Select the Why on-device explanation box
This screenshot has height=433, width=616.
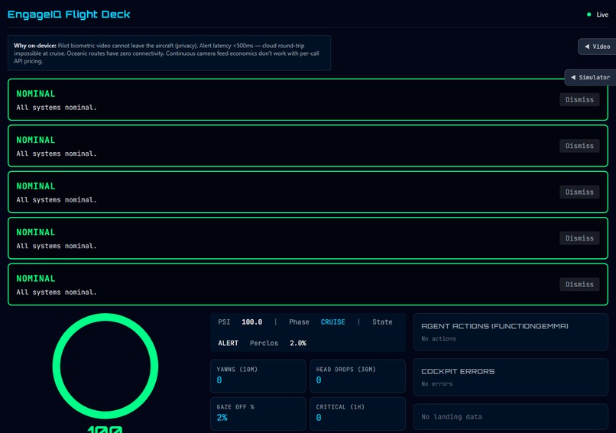[170, 53]
